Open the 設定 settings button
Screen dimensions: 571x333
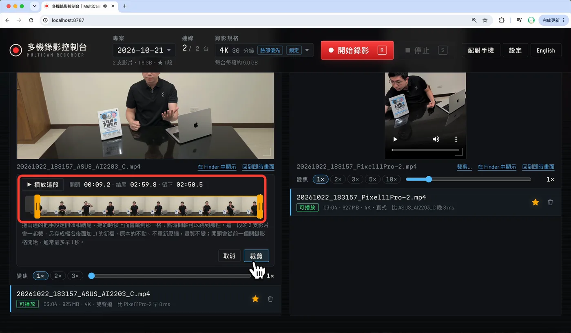[515, 50]
